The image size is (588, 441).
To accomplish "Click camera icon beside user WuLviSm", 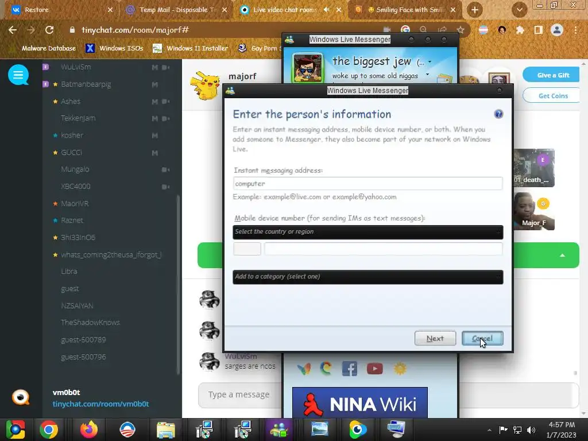I will 165,68.
